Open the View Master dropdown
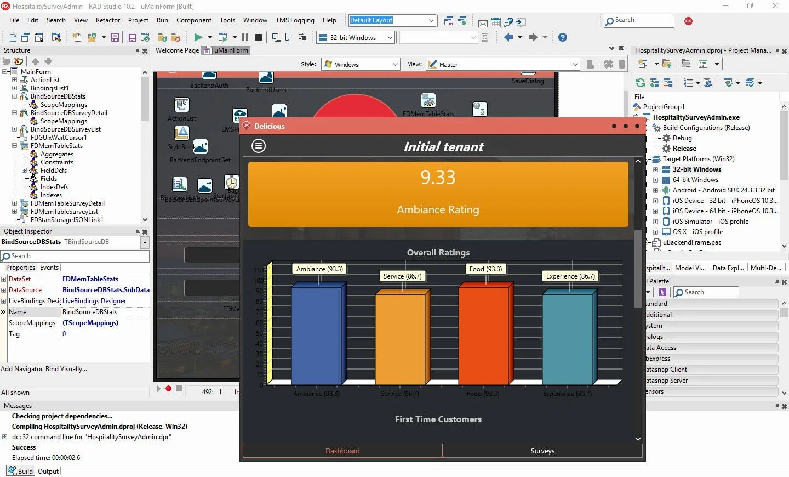This screenshot has height=477, width=789. click(575, 64)
